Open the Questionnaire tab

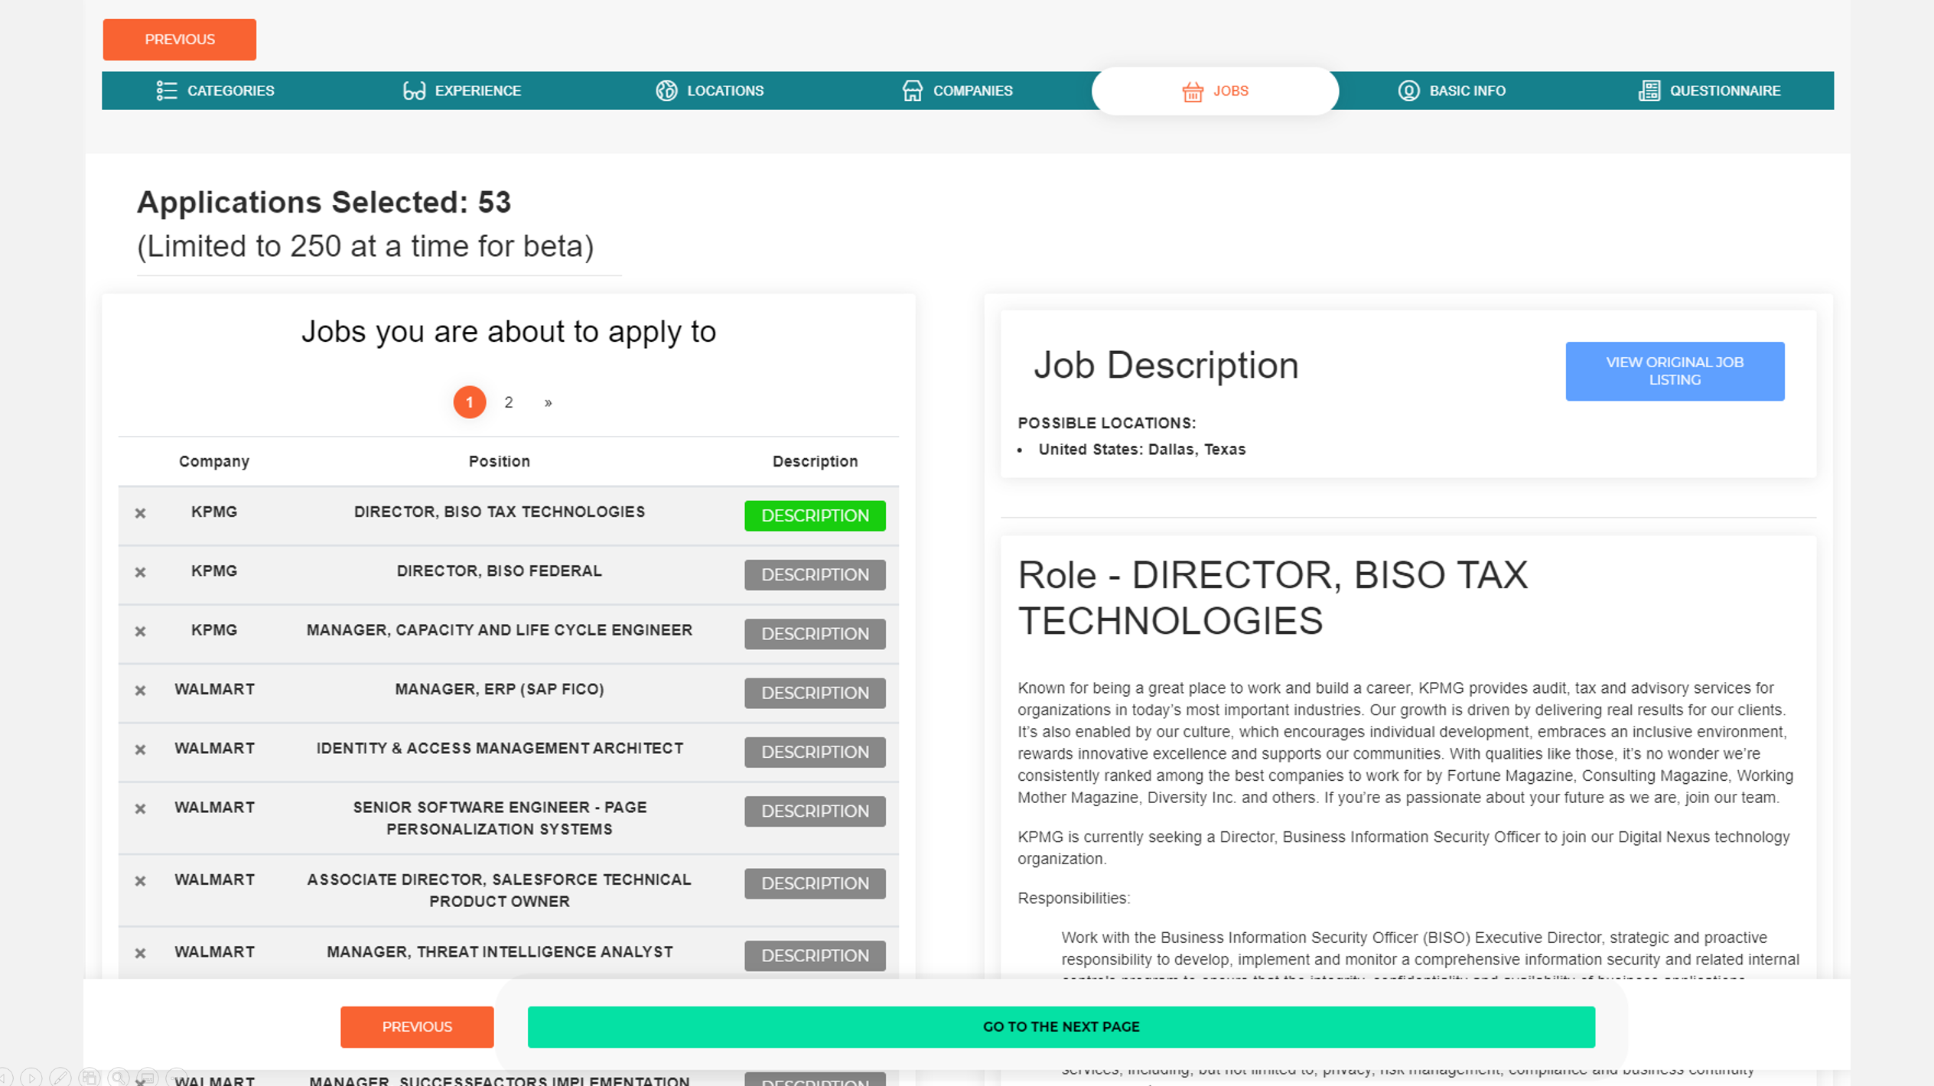1724,91
